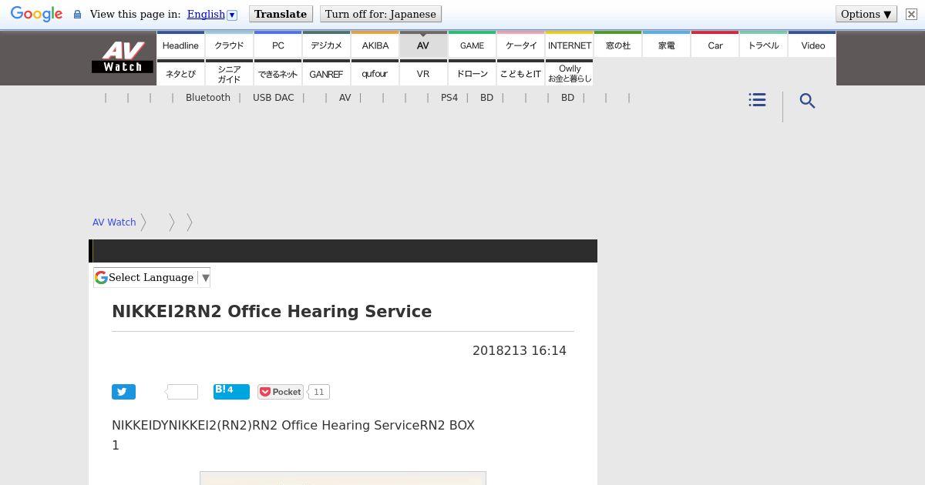This screenshot has height=485, width=925.
Task: Click the BD link after PS4
Action: point(486,98)
